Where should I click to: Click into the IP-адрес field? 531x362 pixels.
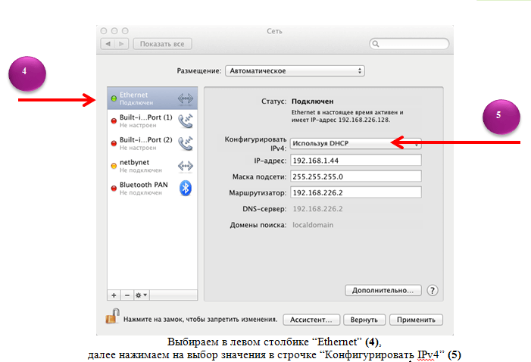tap(355, 161)
